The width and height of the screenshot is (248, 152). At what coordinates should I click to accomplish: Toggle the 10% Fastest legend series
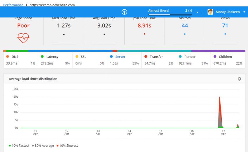[x=19, y=146]
